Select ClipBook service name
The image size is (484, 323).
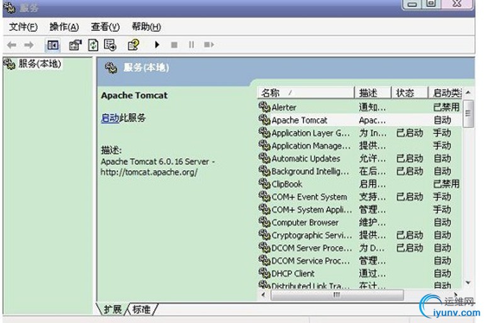pos(287,184)
